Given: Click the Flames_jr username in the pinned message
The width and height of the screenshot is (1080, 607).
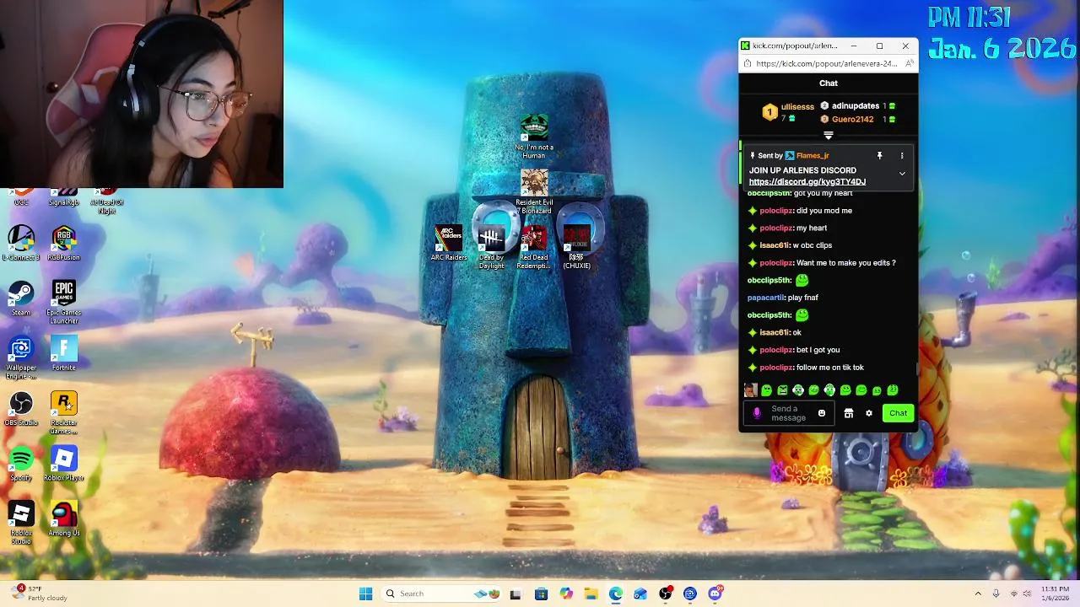Looking at the screenshot, I should [x=813, y=156].
